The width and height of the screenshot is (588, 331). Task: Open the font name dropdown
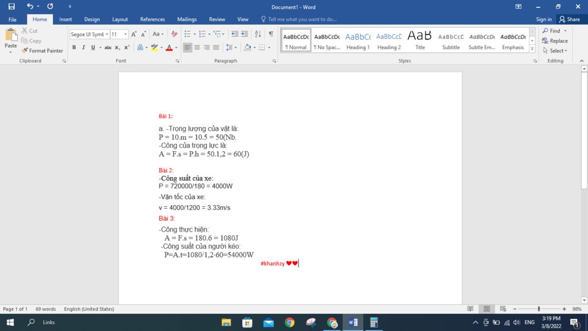pyautogui.click(x=107, y=34)
